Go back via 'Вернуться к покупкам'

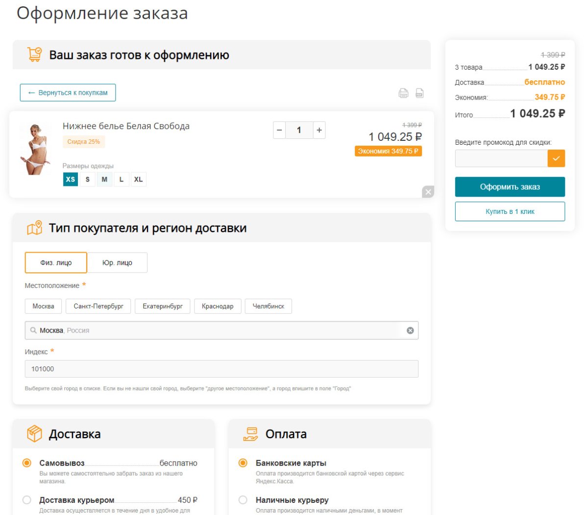[x=67, y=92]
